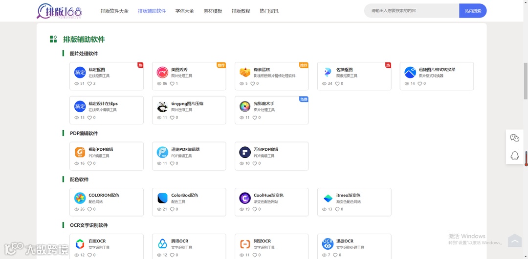Open 排版教程 nav item
This screenshot has height=259, width=528.
241,11
